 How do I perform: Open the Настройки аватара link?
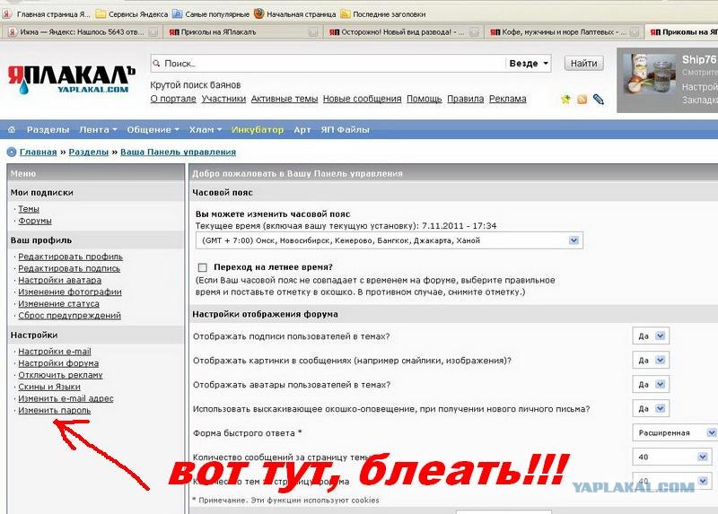coord(60,280)
